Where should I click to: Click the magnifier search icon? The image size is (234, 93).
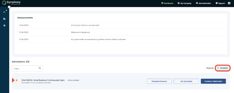(x=40, y=68)
